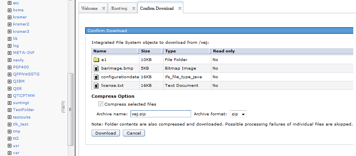Open the home tree link
The height and width of the screenshot is (156, 356).
(x=18, y=10)
